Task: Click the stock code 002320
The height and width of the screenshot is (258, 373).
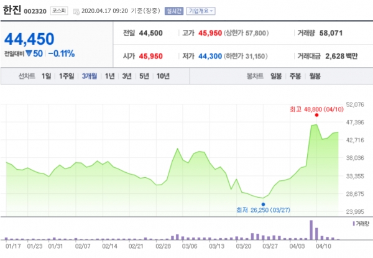Action: pyautogui.click(x=35, y=11)
